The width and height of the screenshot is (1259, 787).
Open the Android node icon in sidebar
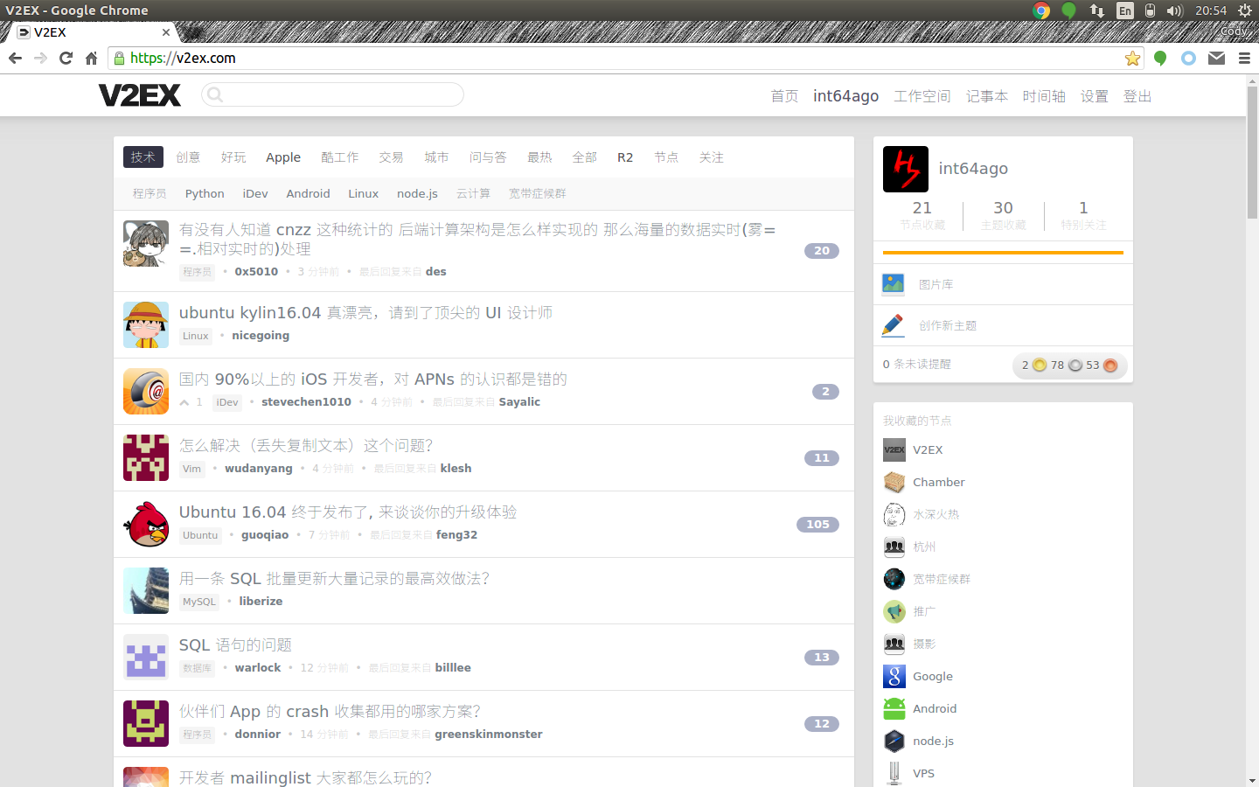click(894, 708)
